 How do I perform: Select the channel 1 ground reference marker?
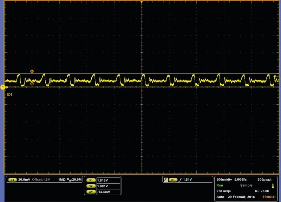click(x=3, y=87)
